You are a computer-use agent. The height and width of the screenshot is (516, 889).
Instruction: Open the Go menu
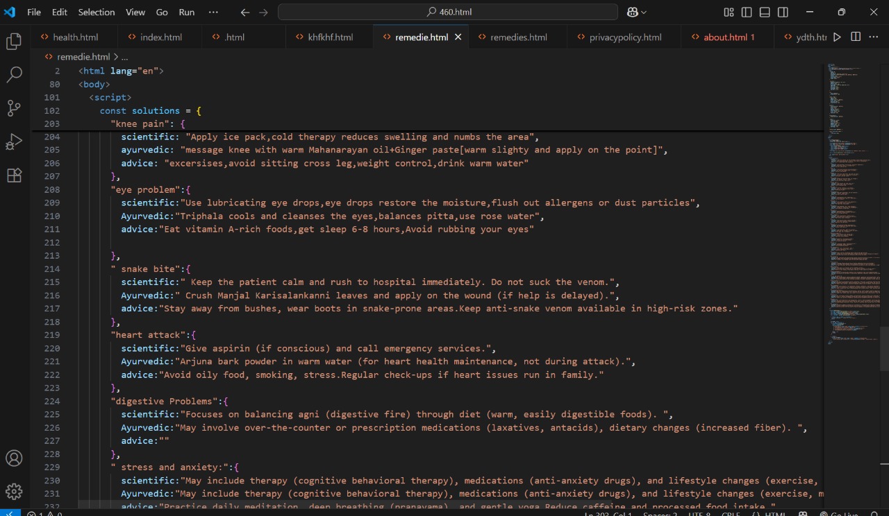click(x=162, y=12)
